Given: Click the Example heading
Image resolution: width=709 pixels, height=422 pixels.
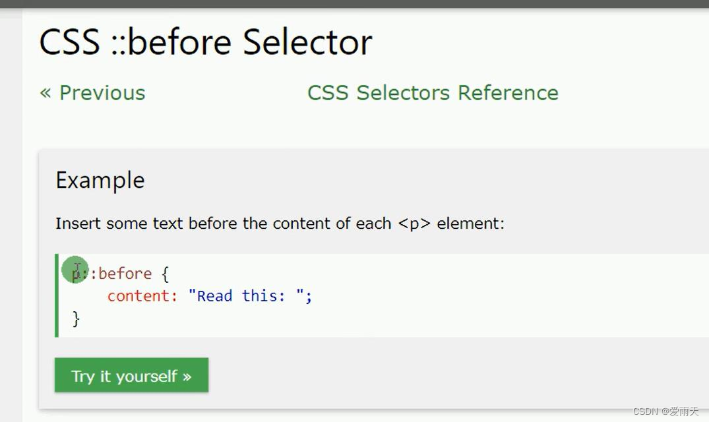Looking at the screenshot, I should tap(100, 180).
